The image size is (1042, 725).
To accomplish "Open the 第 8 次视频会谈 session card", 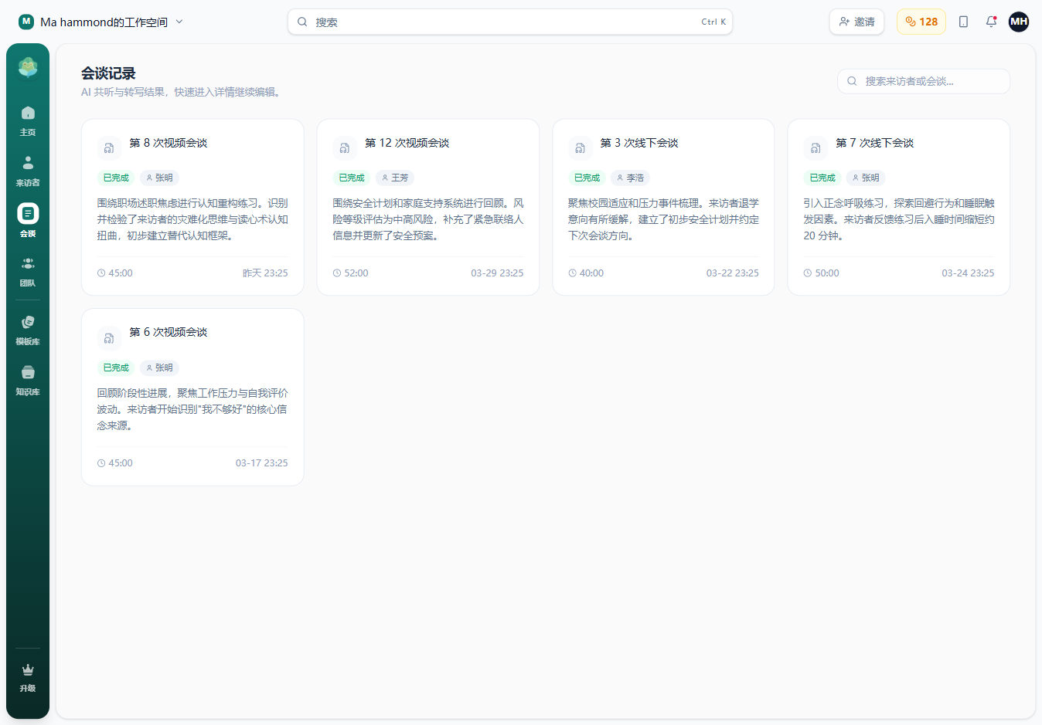I will [x=192, y=207].
